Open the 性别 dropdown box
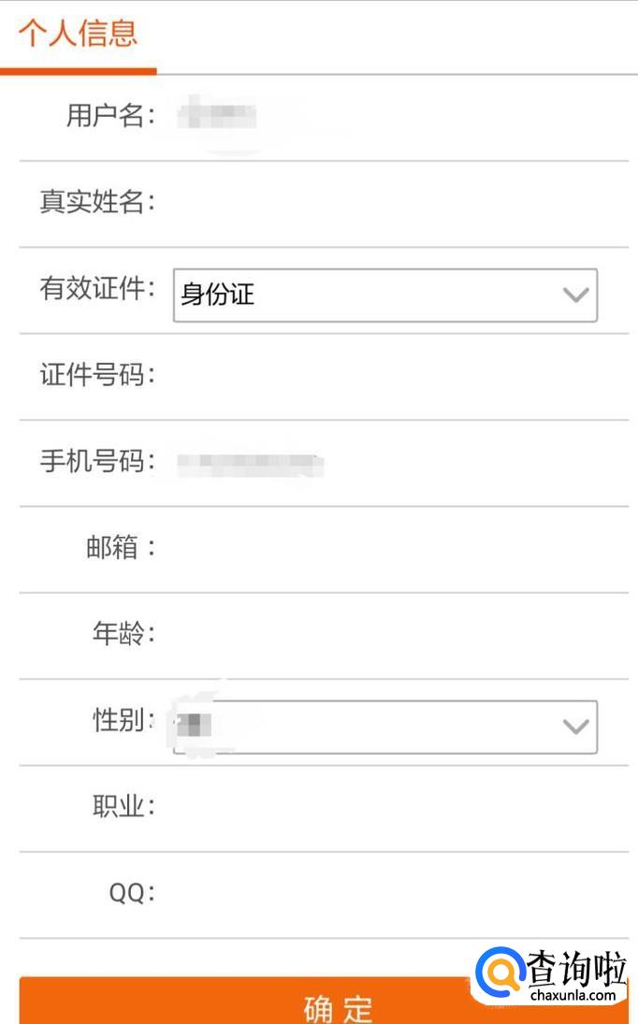 click(x=374, y=726)
